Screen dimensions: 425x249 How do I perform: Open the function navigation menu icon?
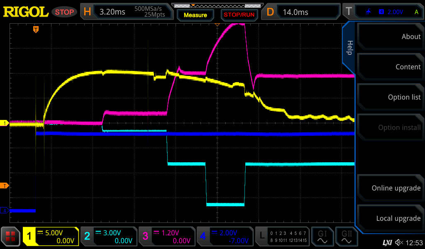pos(10,237)
